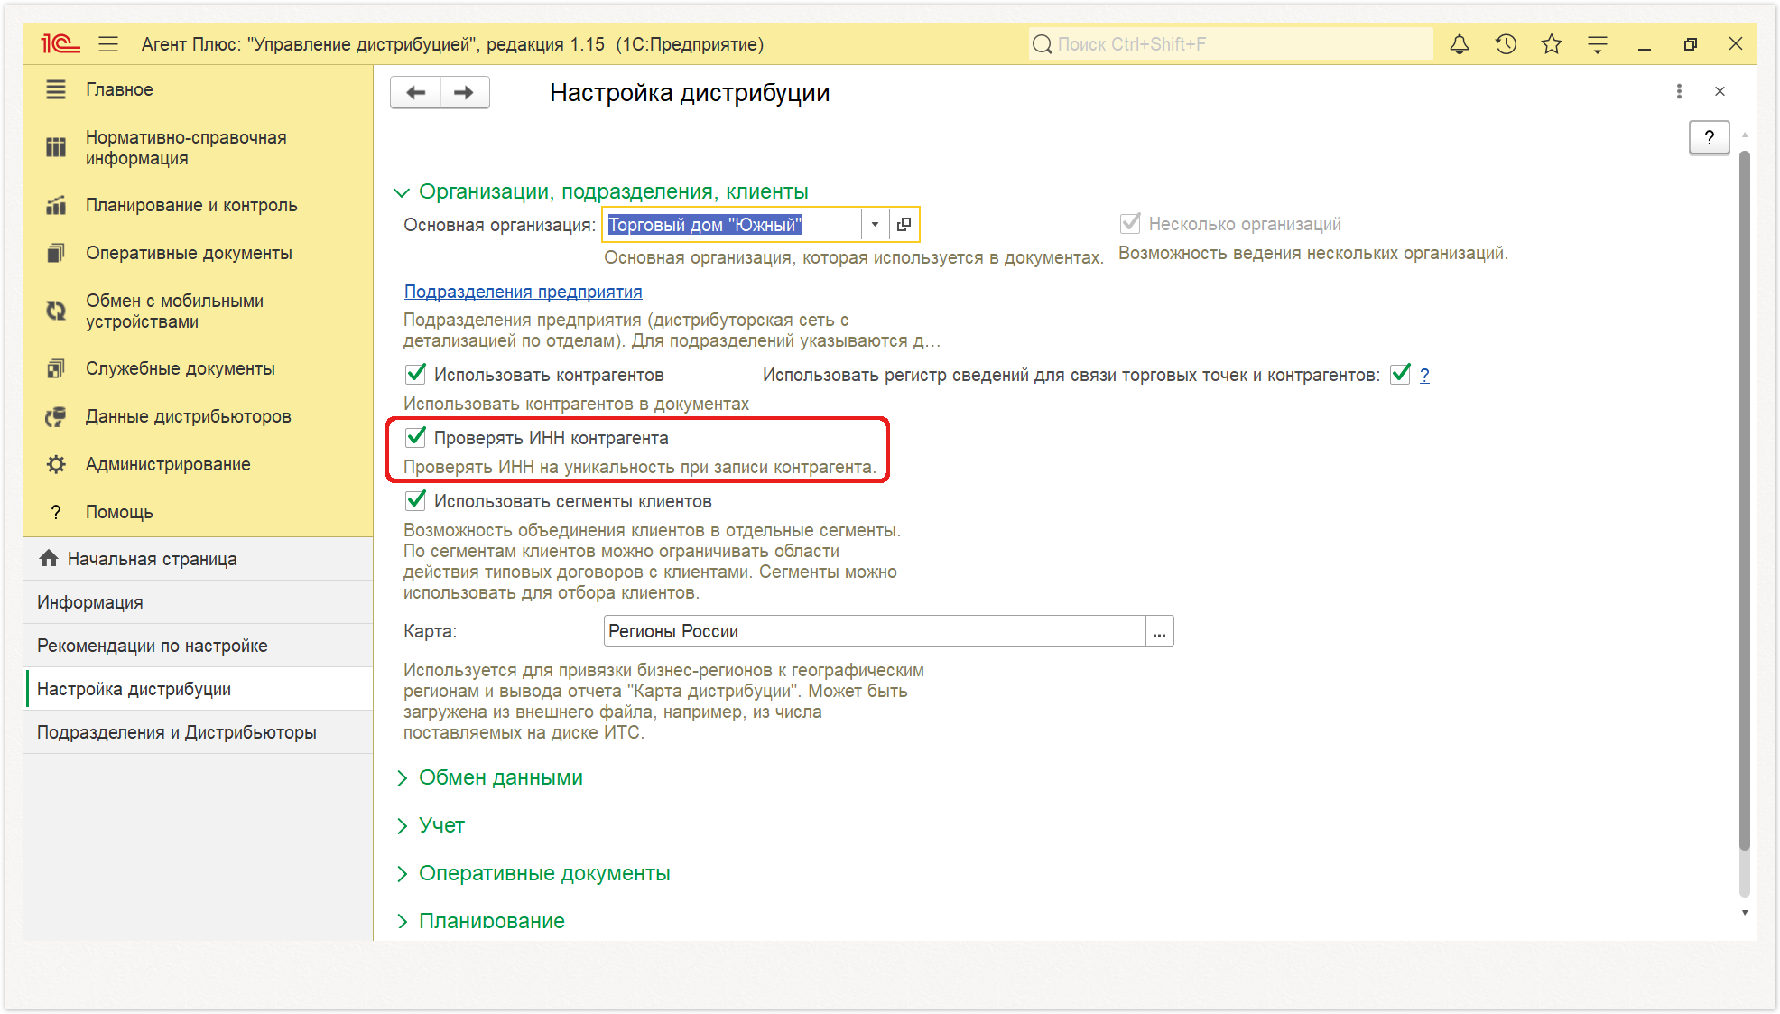Open Обмен с мобильными устройствами section

click(x=174, y=311)
